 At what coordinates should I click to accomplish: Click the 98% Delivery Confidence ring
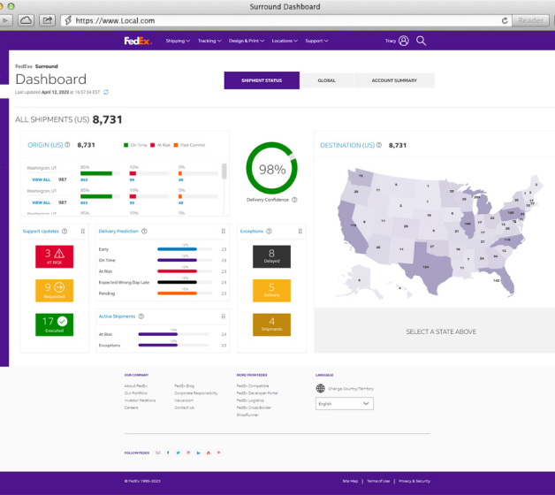(271, 169)
